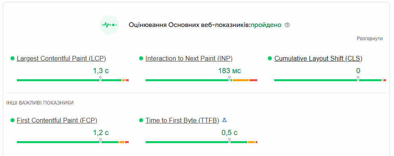Click the green status dot before FCP
The width and height of the screenshot is (394, 156).
pyautogui.click(x=13, y=121)
